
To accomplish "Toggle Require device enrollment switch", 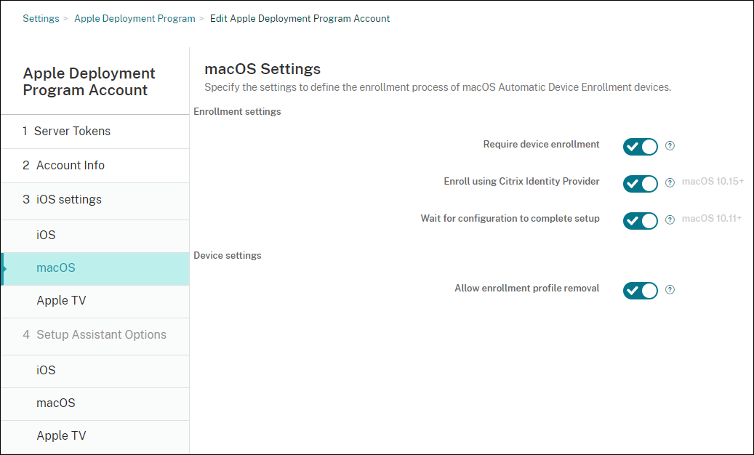I will click(641, 146).
